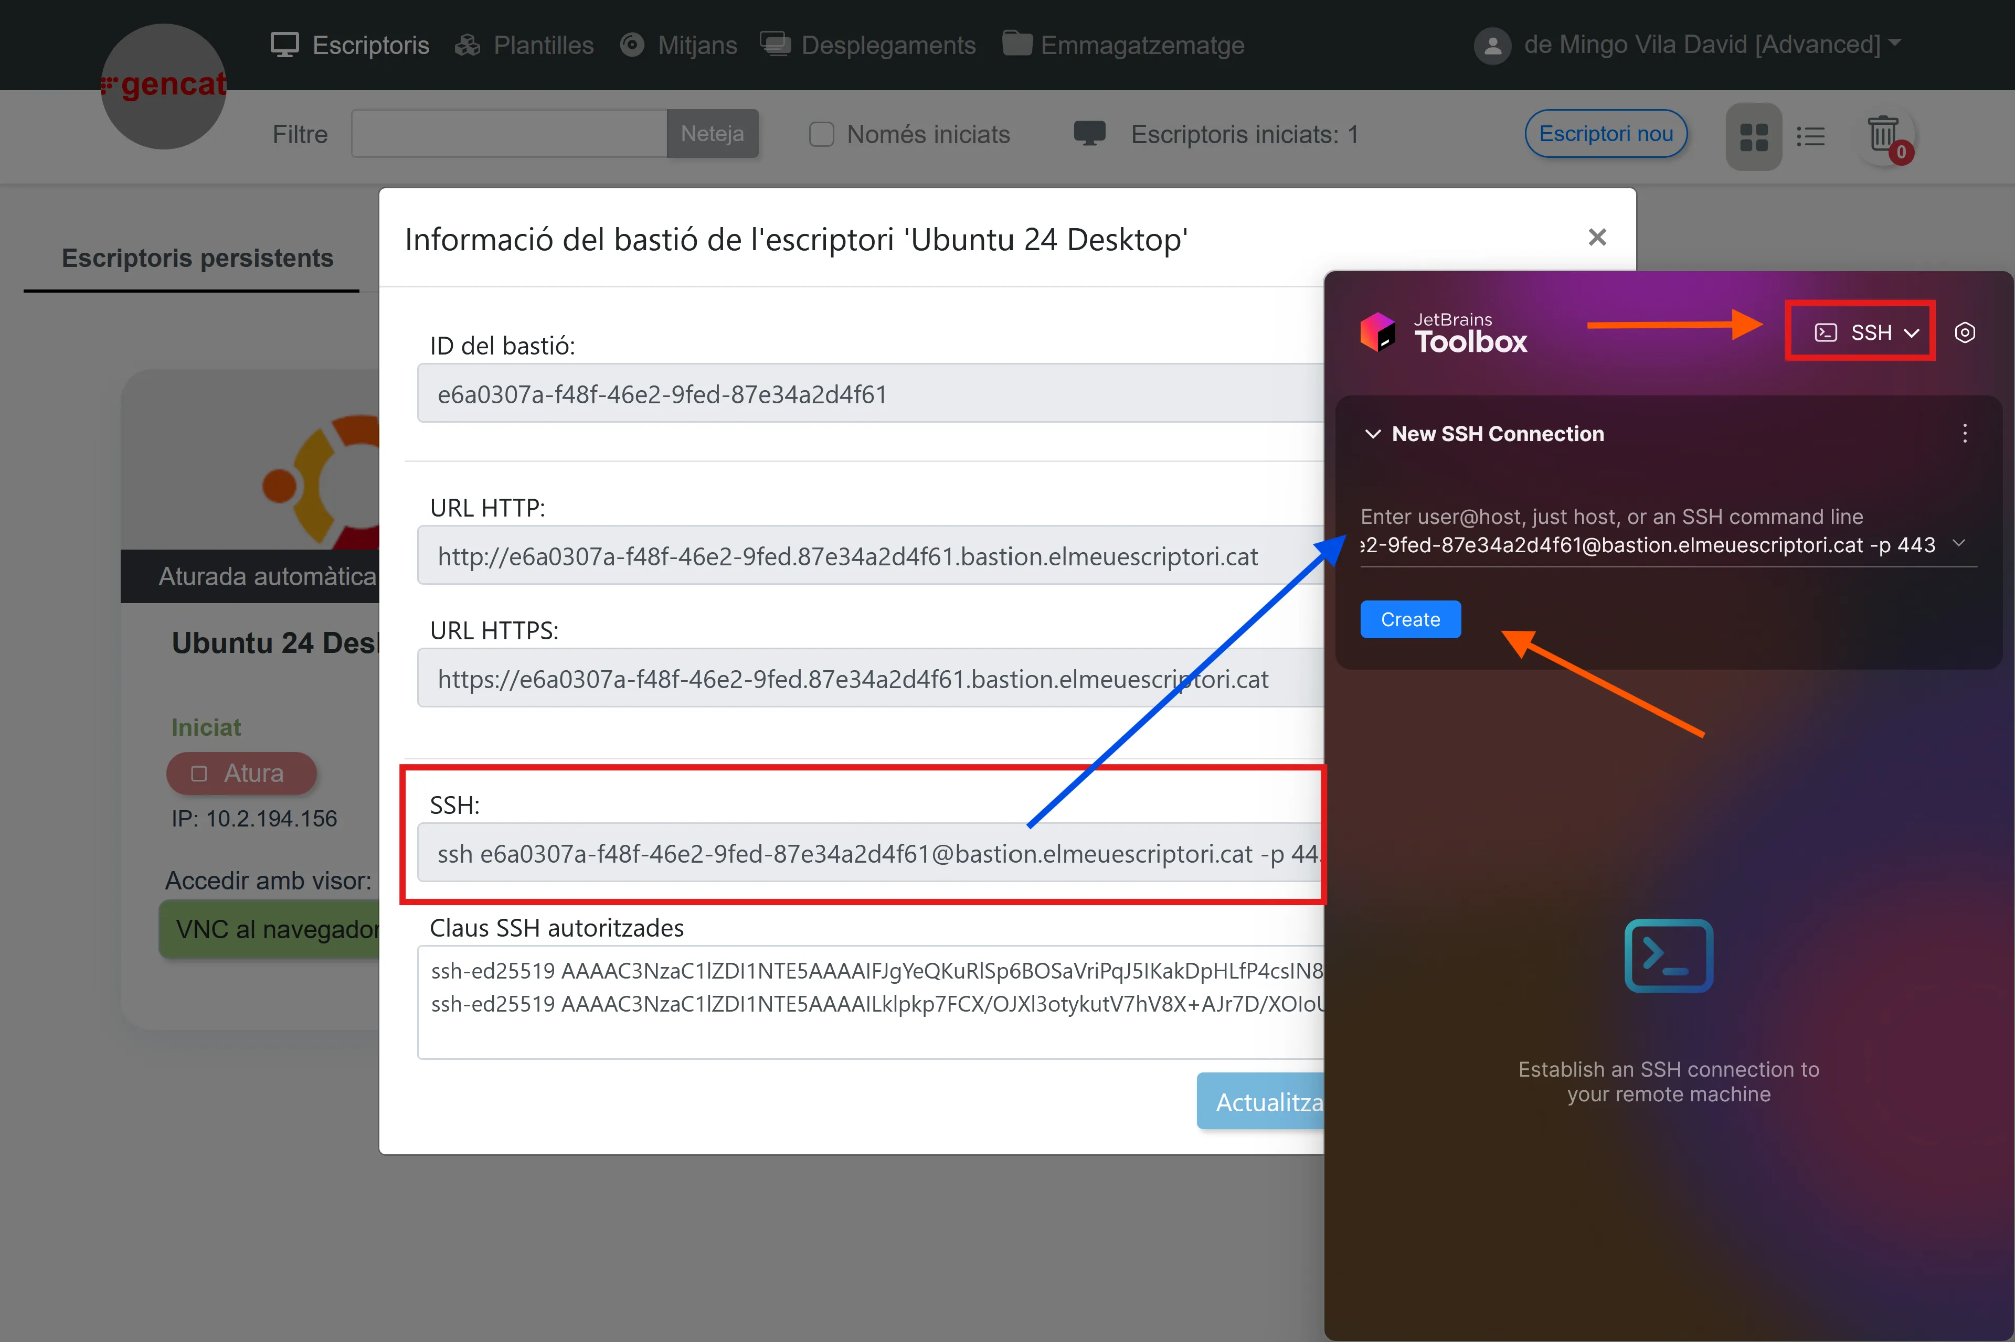Switch to list view icon
Screen dimensions: 2015x1342
1810,136
